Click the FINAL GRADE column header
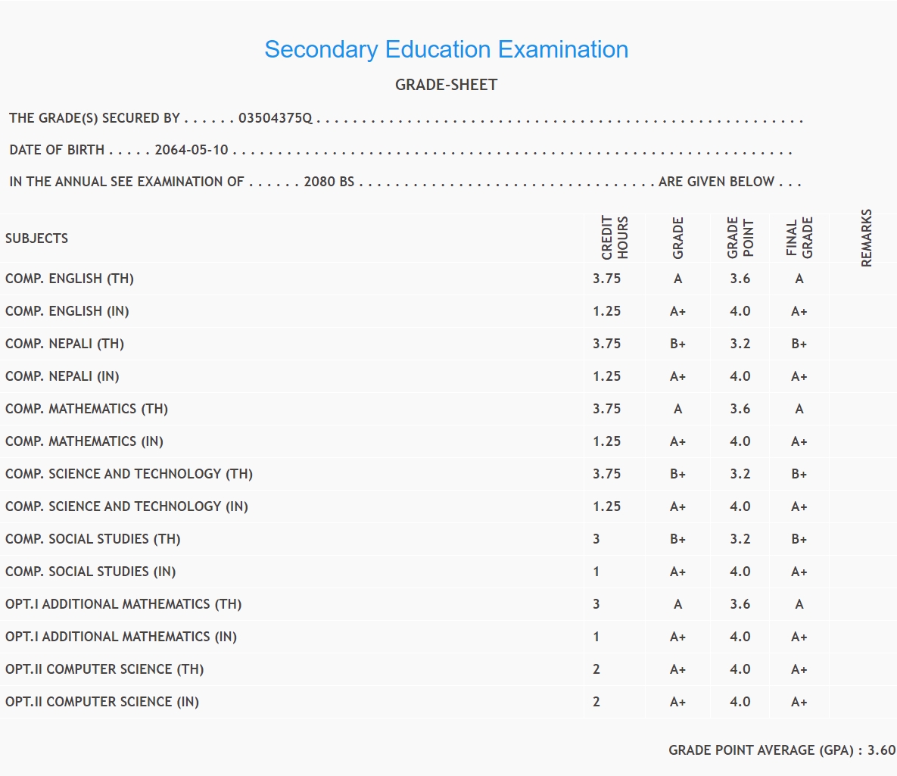 [x=799, y=238]
